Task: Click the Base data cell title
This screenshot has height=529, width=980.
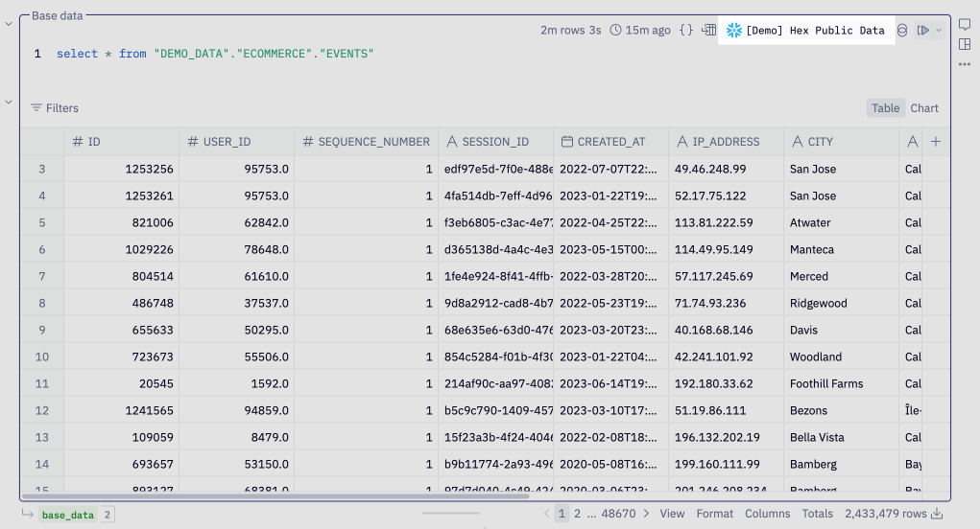Action: (x=57, y=15)
